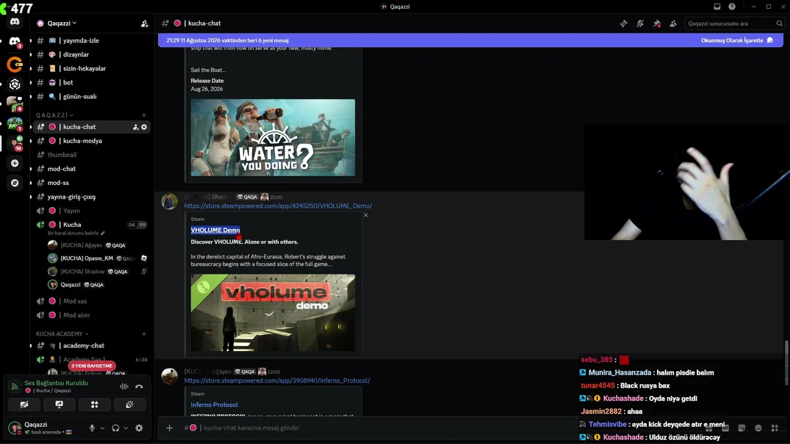Create invite for kucha-chat channel
Screen dimensions: 790x444
click(x=135, y=127)
